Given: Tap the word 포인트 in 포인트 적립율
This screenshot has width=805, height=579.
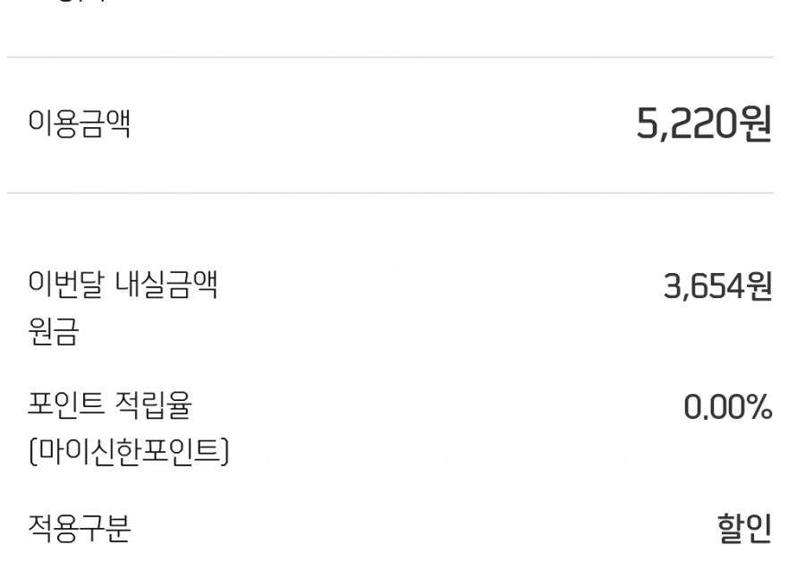Looking at the screenshot, I should point(65,404).
